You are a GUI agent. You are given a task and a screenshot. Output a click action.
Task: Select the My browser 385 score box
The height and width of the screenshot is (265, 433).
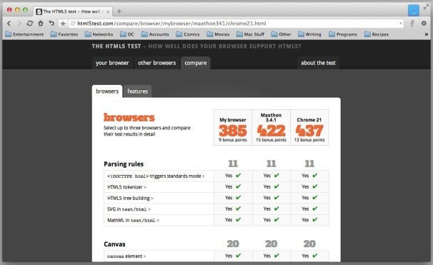click(x=233, y=128)
